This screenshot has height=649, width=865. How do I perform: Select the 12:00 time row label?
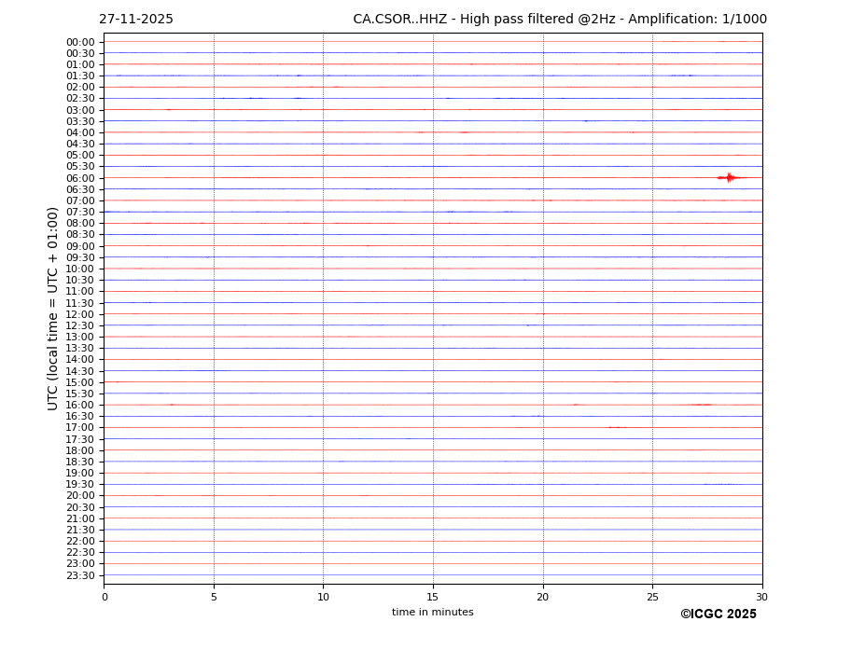80,314
